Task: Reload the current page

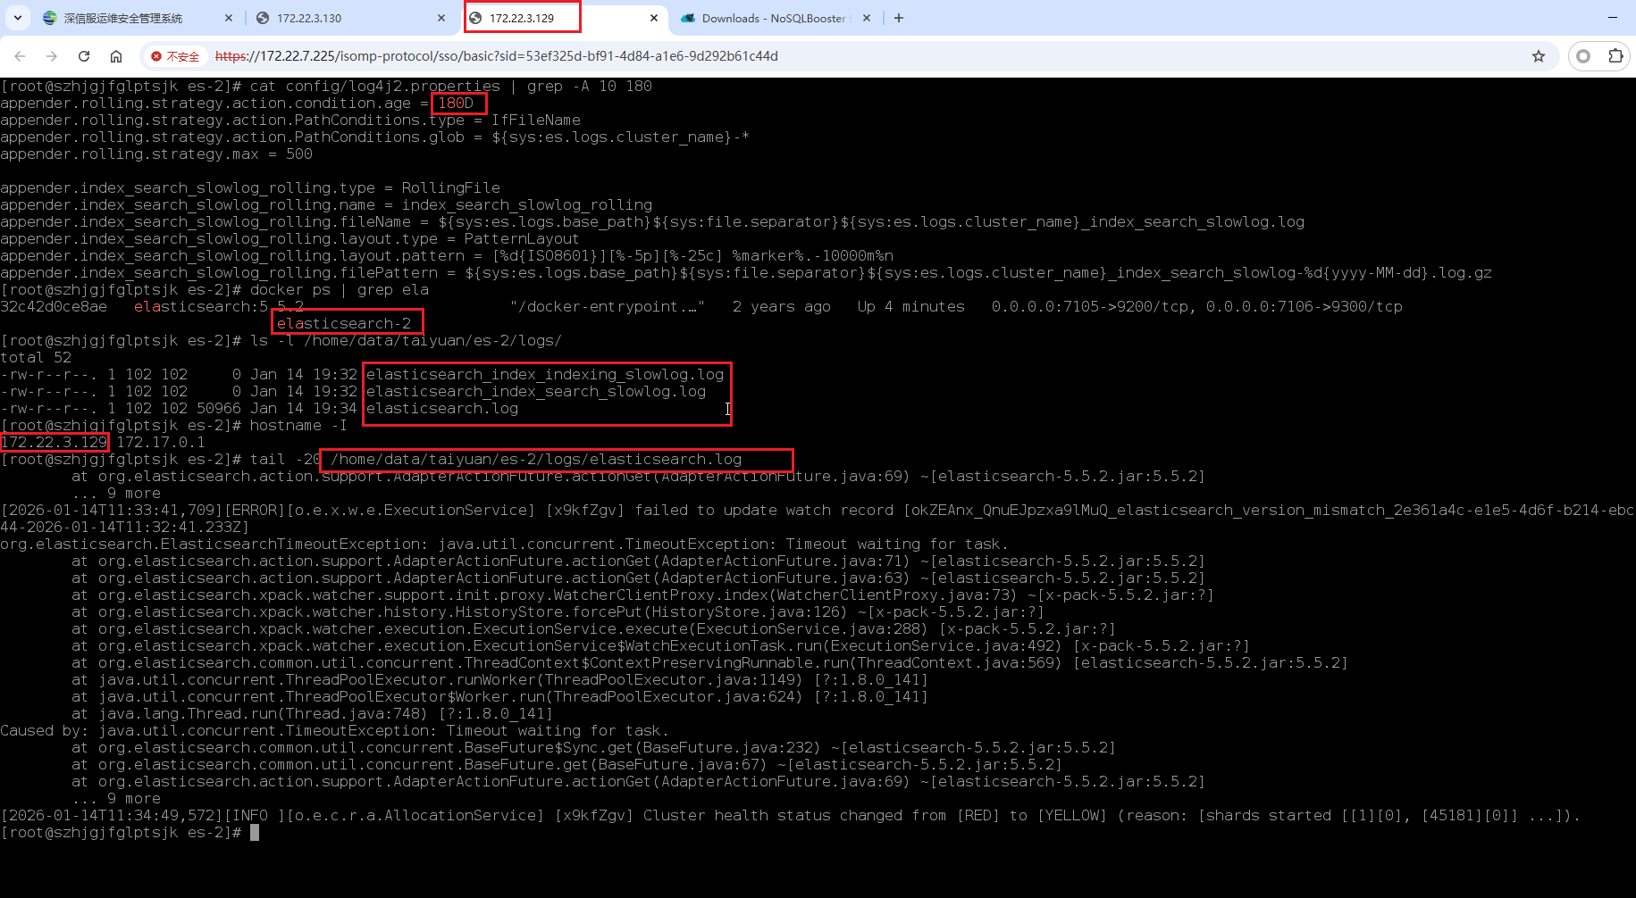Action: click(x=84, y=56)
